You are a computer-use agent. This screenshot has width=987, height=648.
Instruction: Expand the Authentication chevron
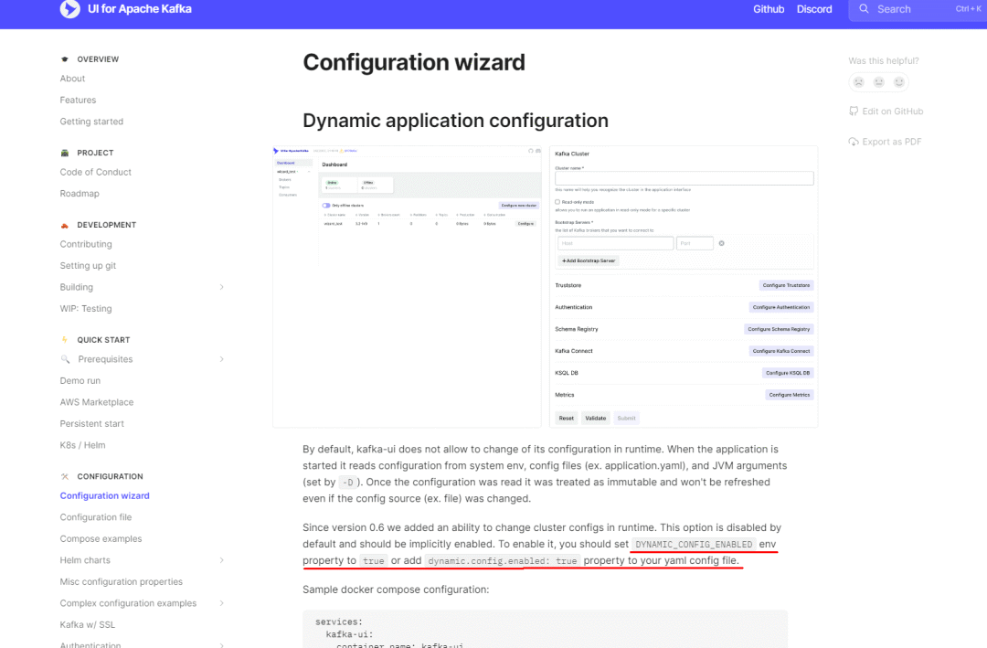tap(221, 644)
